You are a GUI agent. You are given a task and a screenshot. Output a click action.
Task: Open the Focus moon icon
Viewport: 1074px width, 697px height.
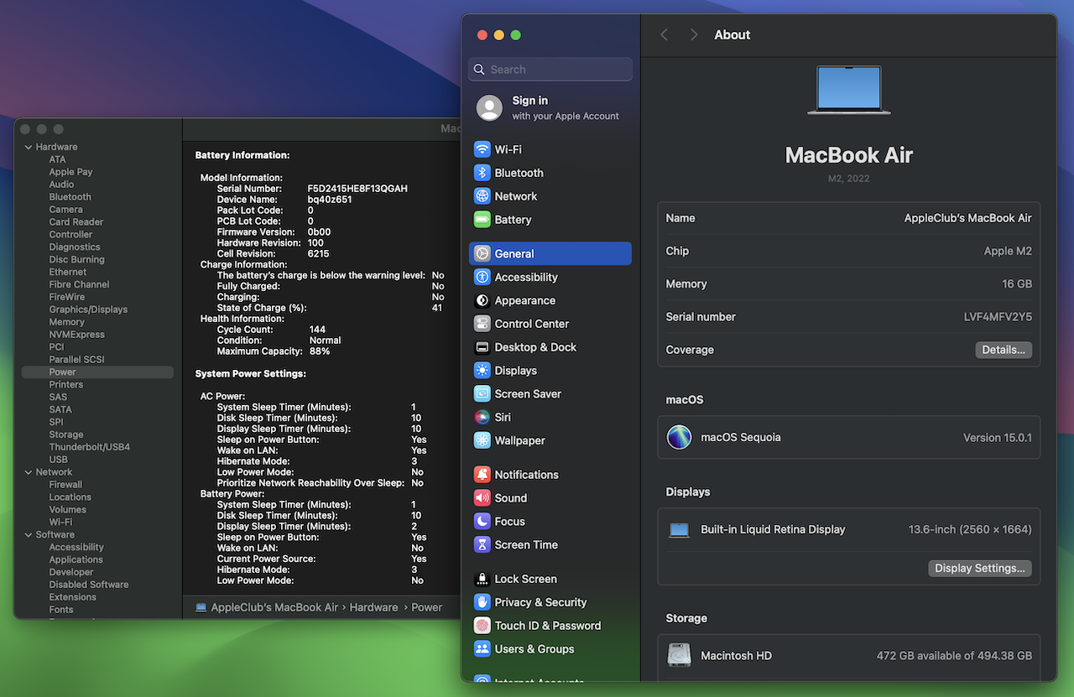482,522
